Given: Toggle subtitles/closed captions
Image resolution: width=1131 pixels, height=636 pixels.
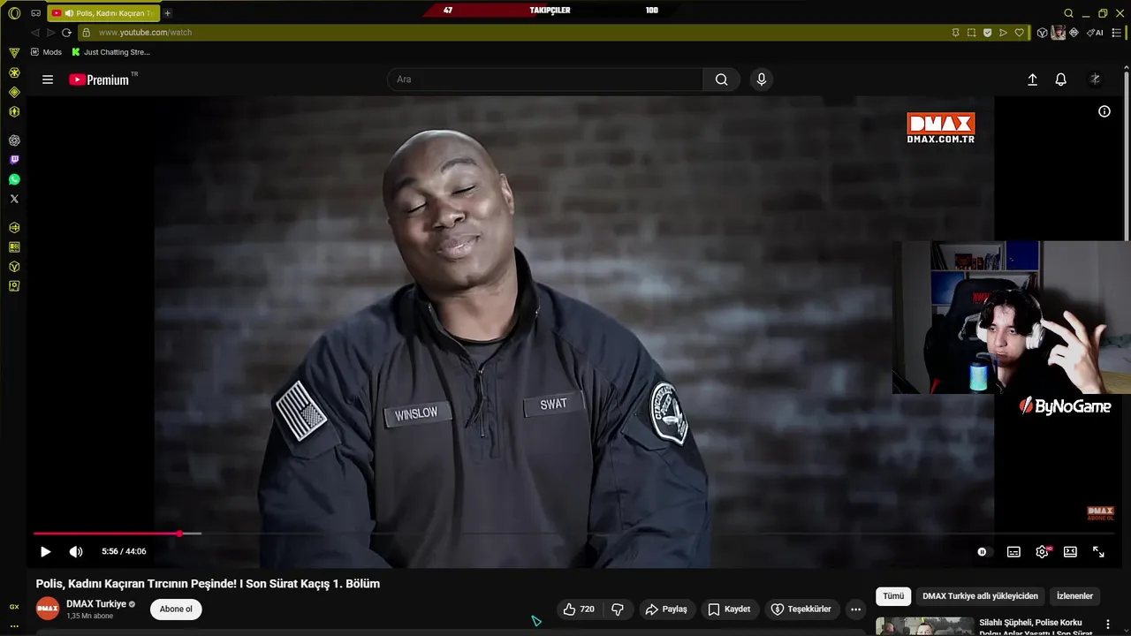Looking at the screenshot, I should pos(1013,552).
